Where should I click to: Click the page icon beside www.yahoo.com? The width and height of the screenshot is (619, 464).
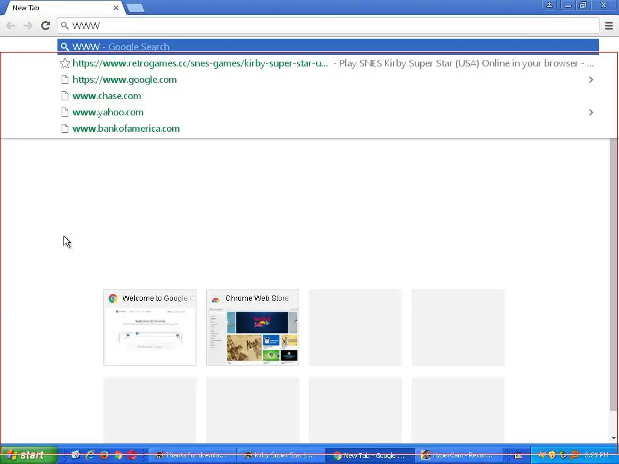[x=65, y=112]
